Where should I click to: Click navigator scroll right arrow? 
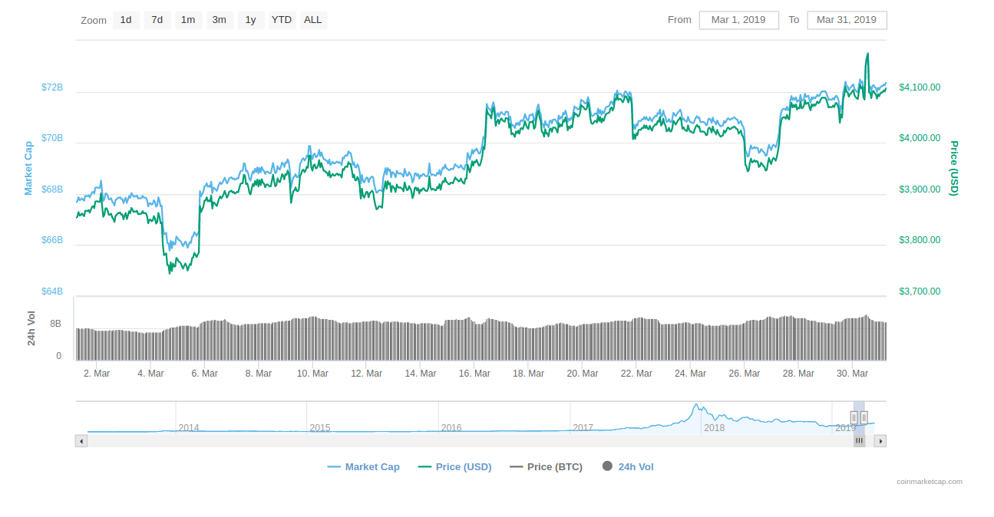coord(880,441)
